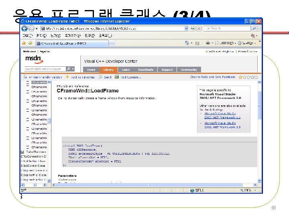Image resolution: width=289 pixels, height=217 pixels.
Task: Open the 파일(F) File menu
Action: tap(27, 35)
